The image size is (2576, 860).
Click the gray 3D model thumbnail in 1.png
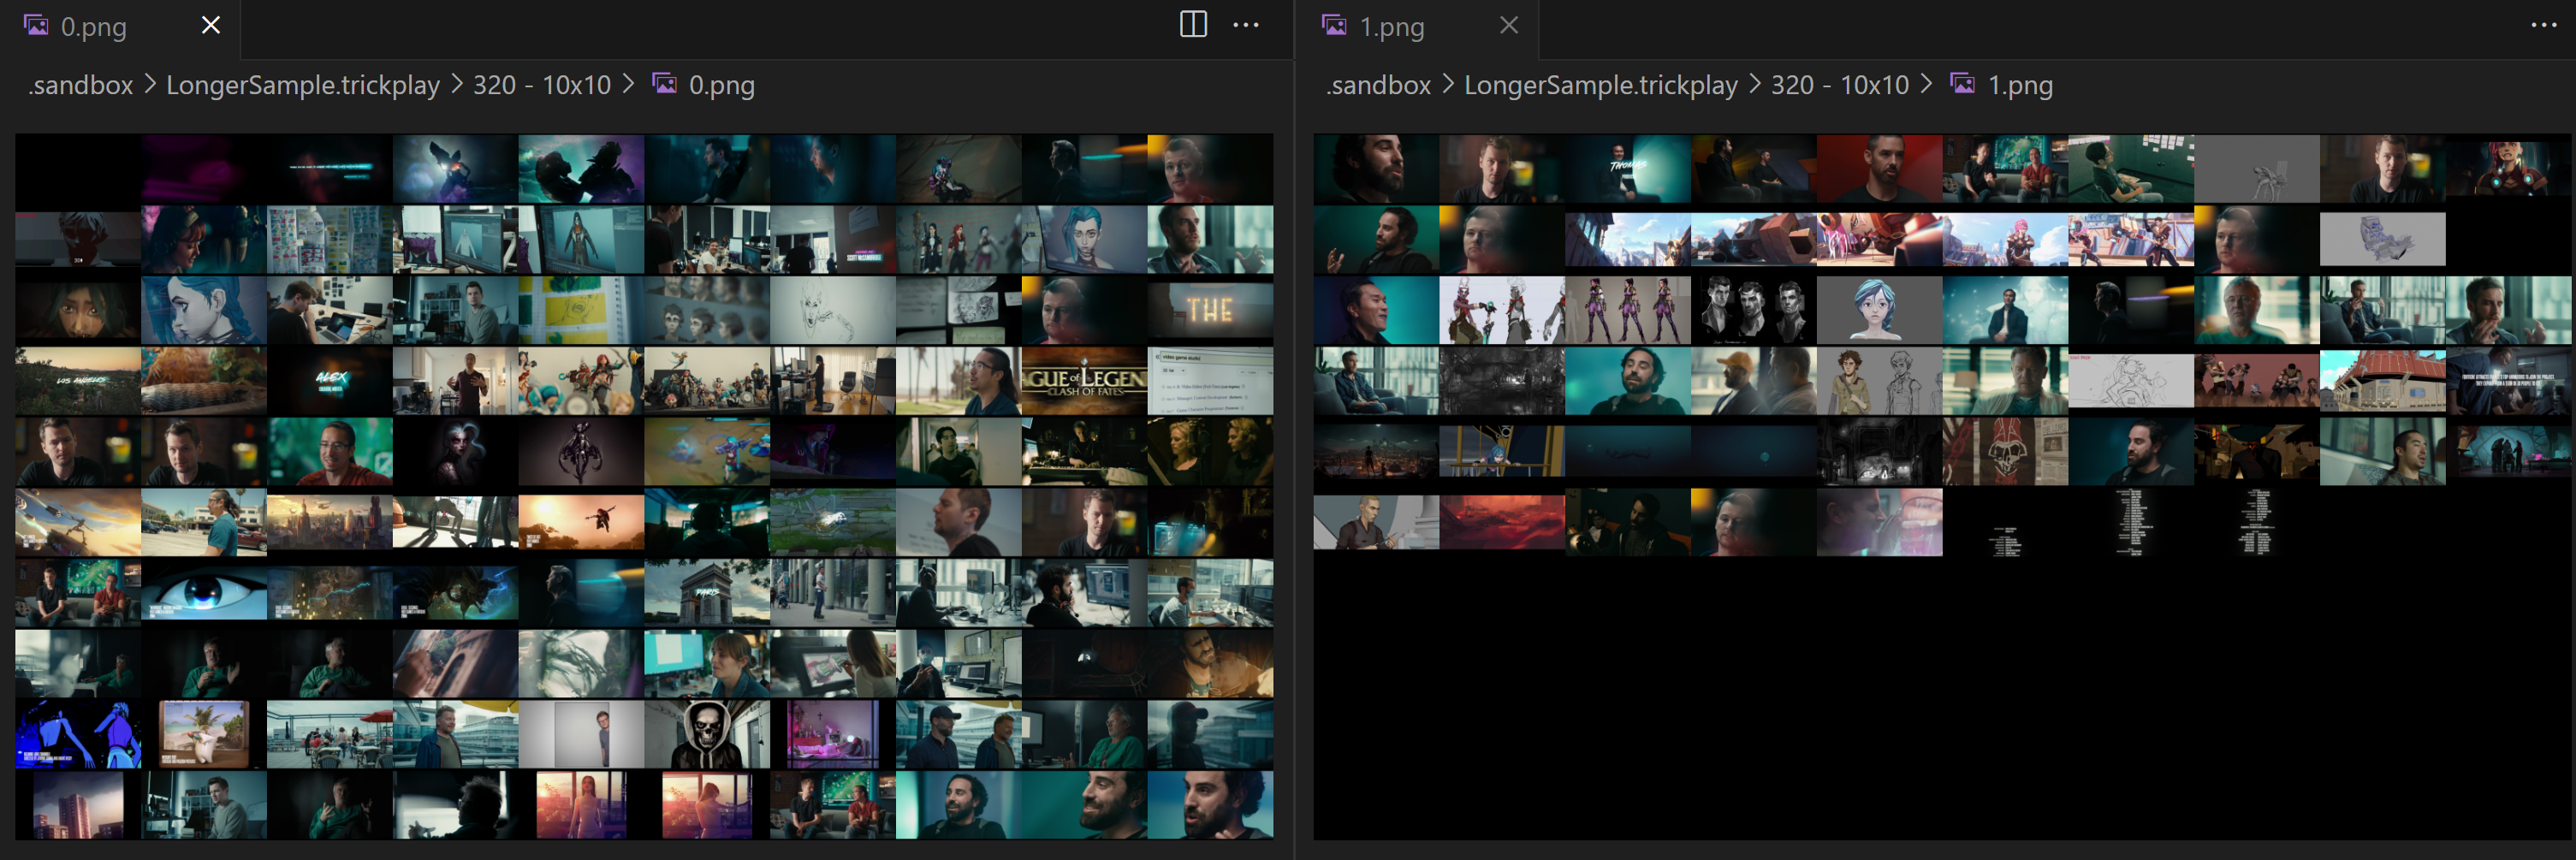point(2256,169)
